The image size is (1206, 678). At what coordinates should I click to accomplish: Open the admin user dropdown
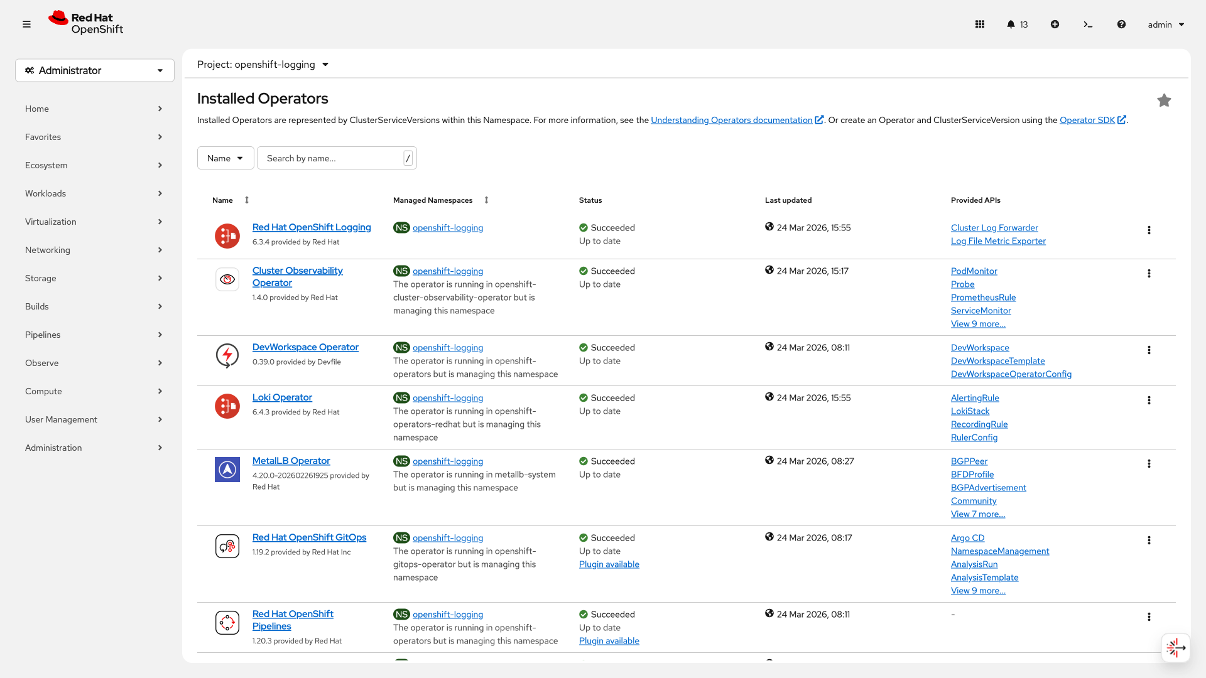click(1165, 24)
